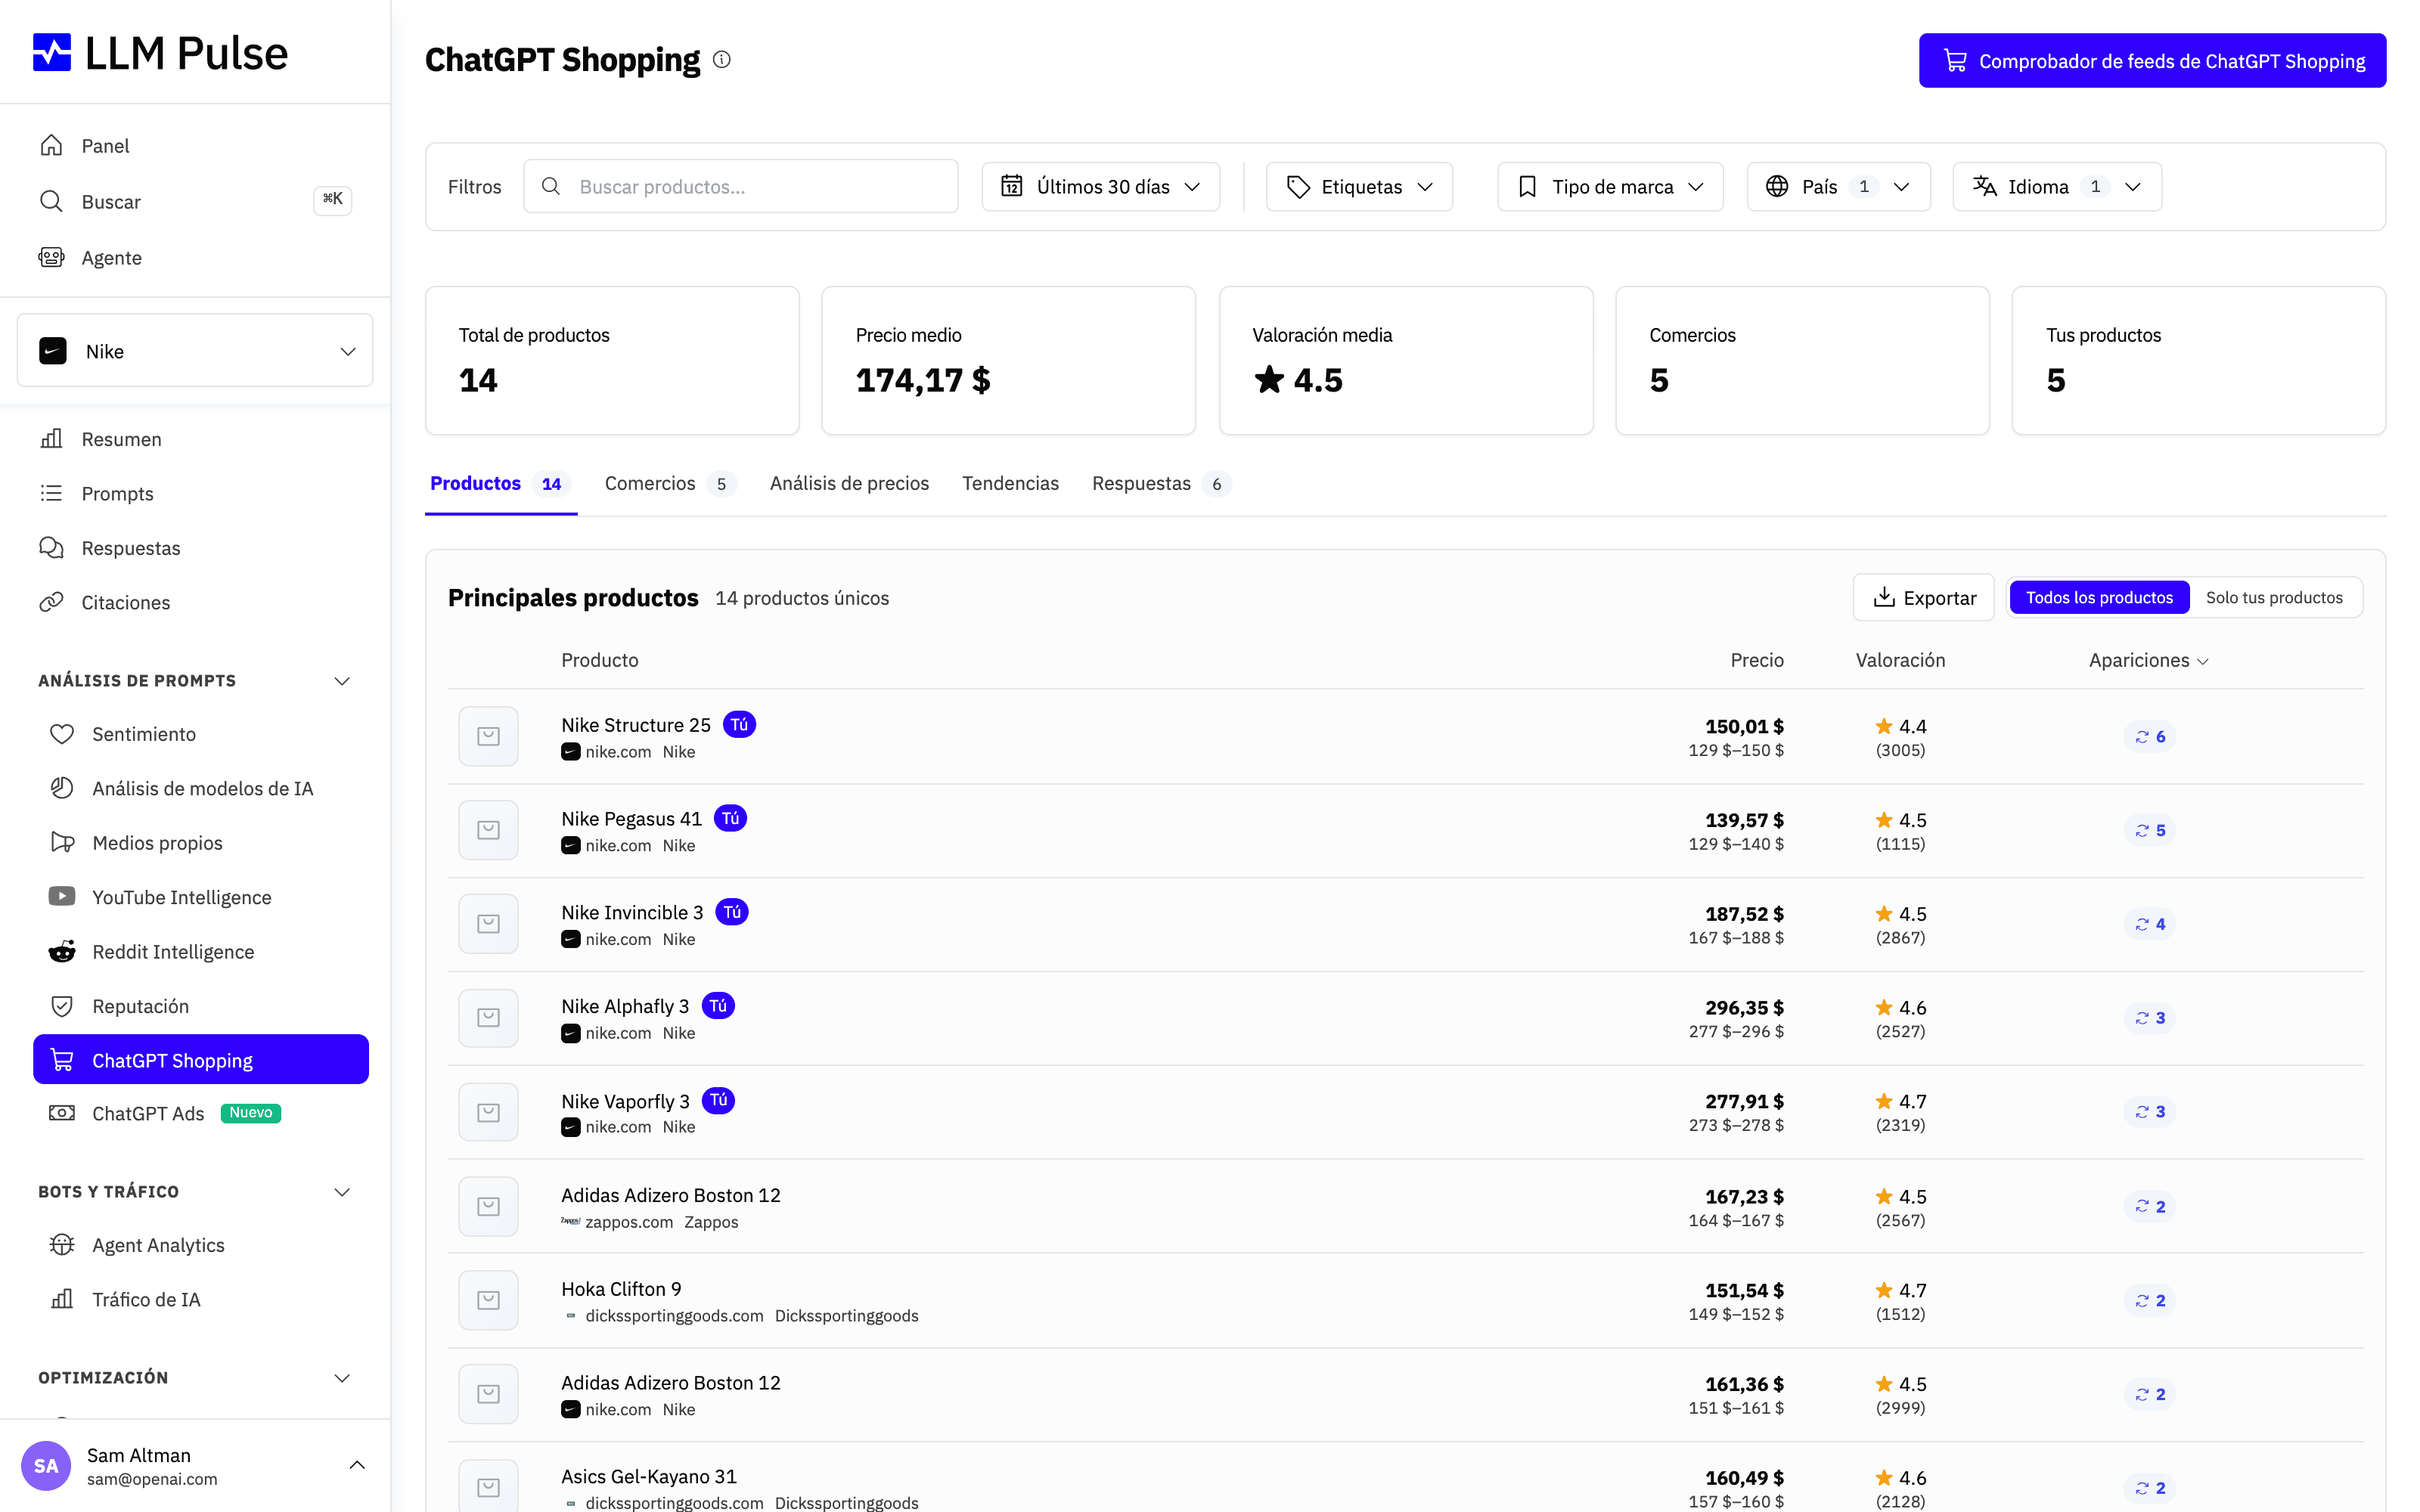Click the Valoración media 4.5 card
Screen dimensions: 2420x1512
point(1405,361)
